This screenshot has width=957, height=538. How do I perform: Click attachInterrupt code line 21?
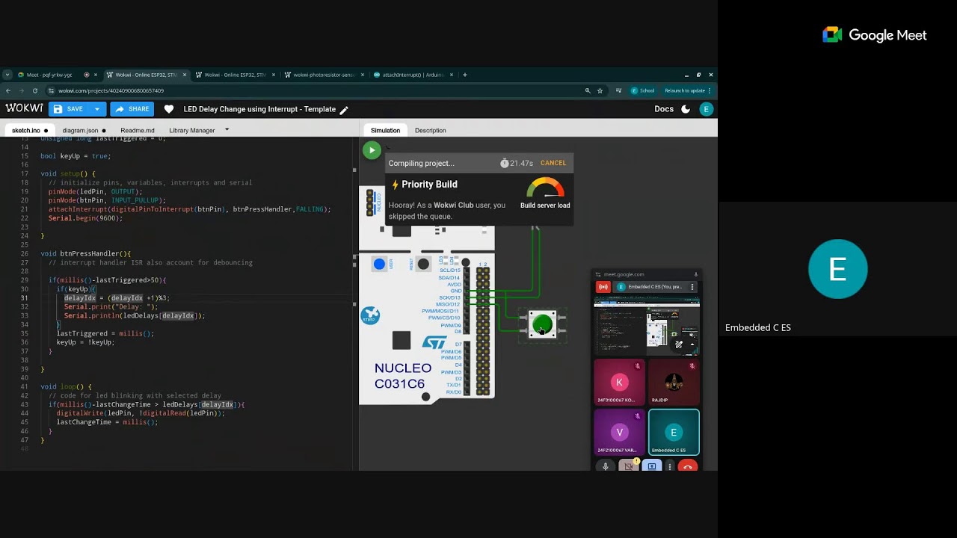[x=189, y=209]
